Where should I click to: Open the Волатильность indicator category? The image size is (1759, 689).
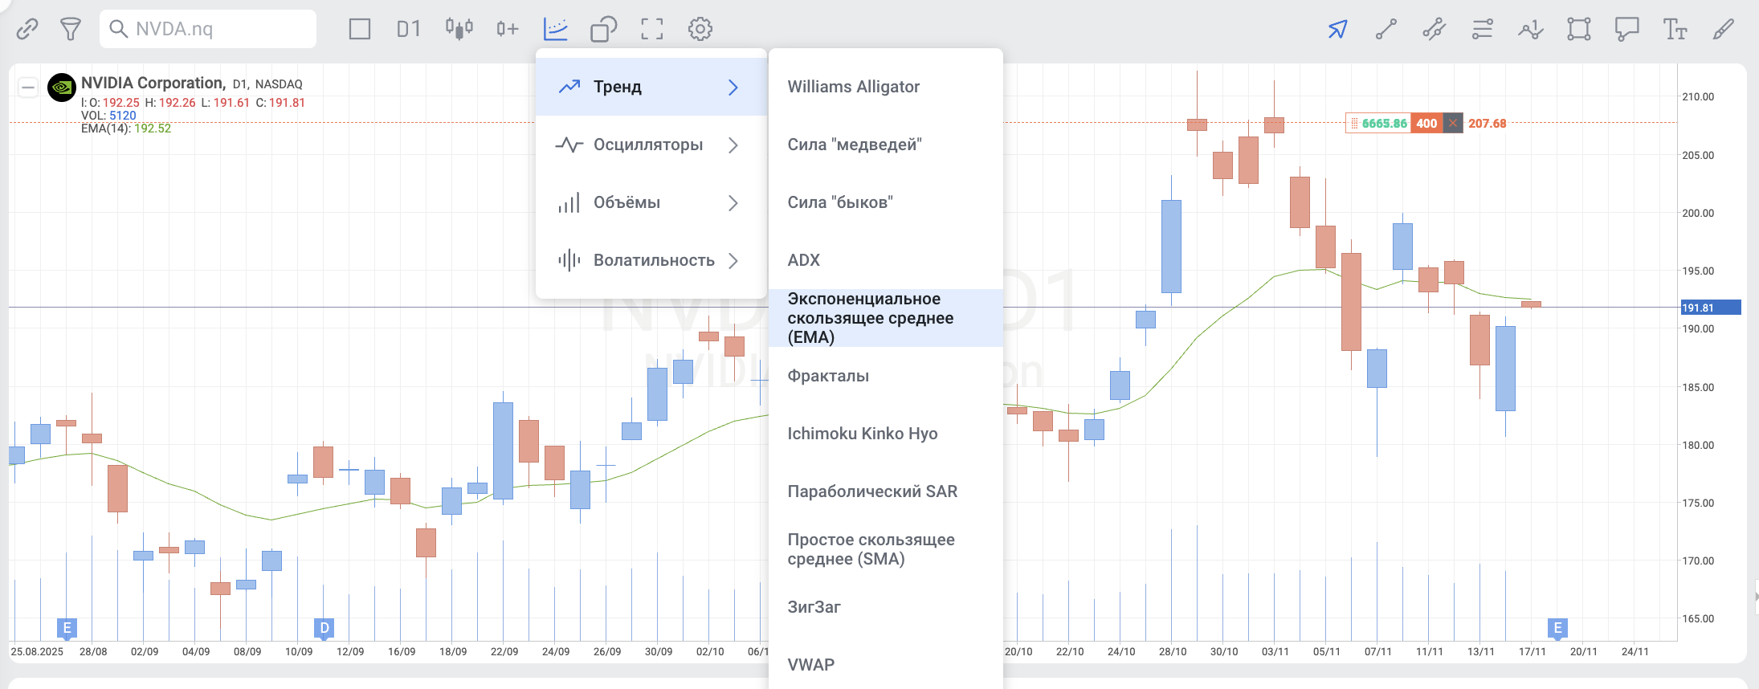tap(651, 260)
